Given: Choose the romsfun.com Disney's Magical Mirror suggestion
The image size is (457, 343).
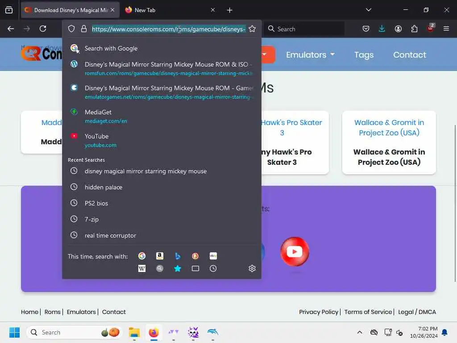Looking at the screenshot, I should pos(162,68).
